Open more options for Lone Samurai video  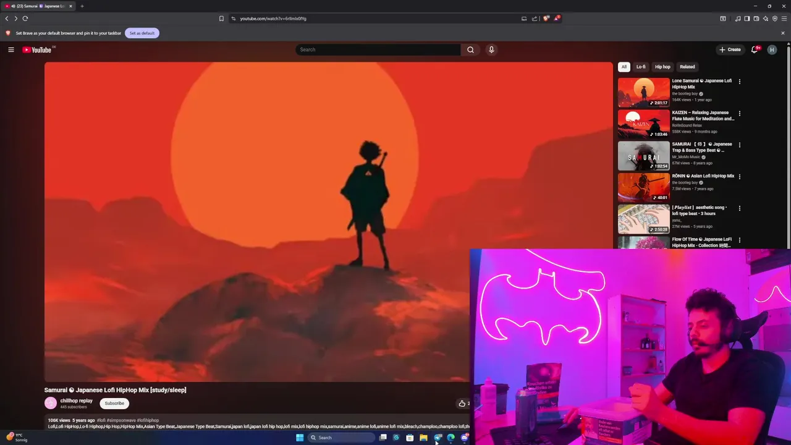coord(739,82)
